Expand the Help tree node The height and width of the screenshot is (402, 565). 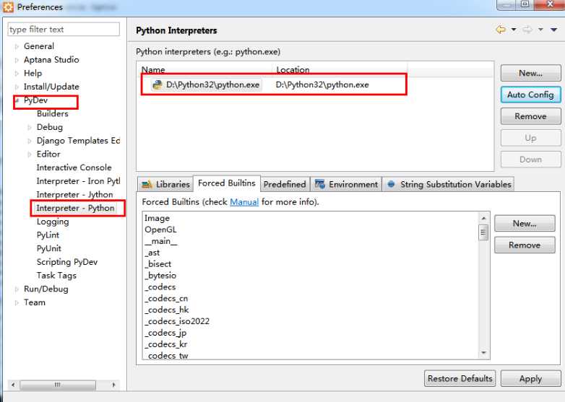click(x=17, y=74)
